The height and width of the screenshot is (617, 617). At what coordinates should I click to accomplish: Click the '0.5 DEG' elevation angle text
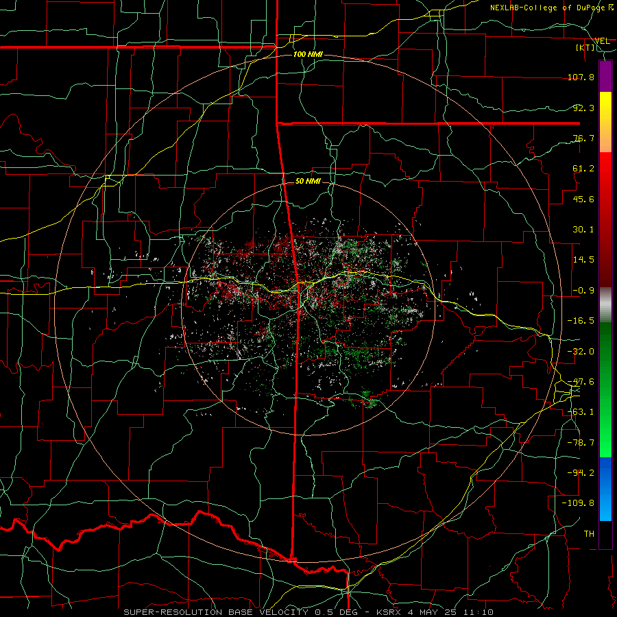(336, 612)
